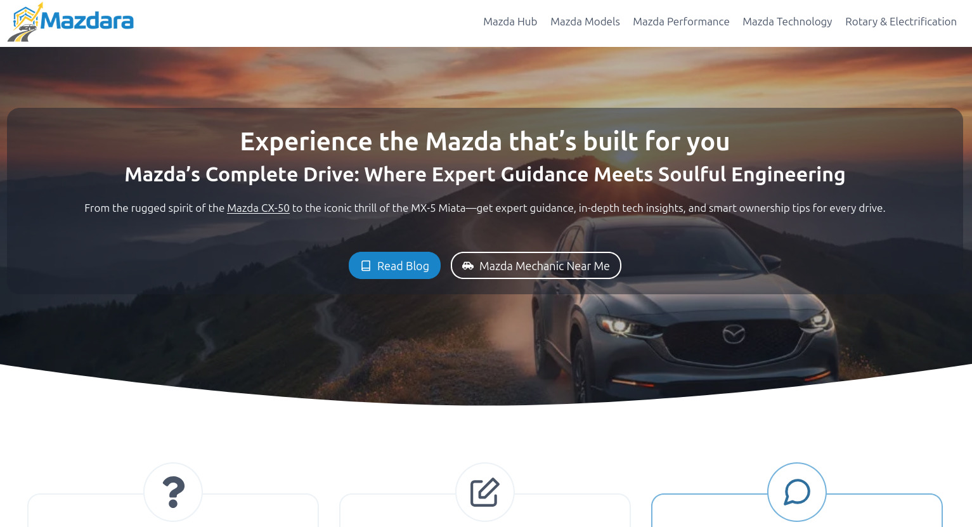
Task: Click the Read Blog button
Action: pos(394,266)
